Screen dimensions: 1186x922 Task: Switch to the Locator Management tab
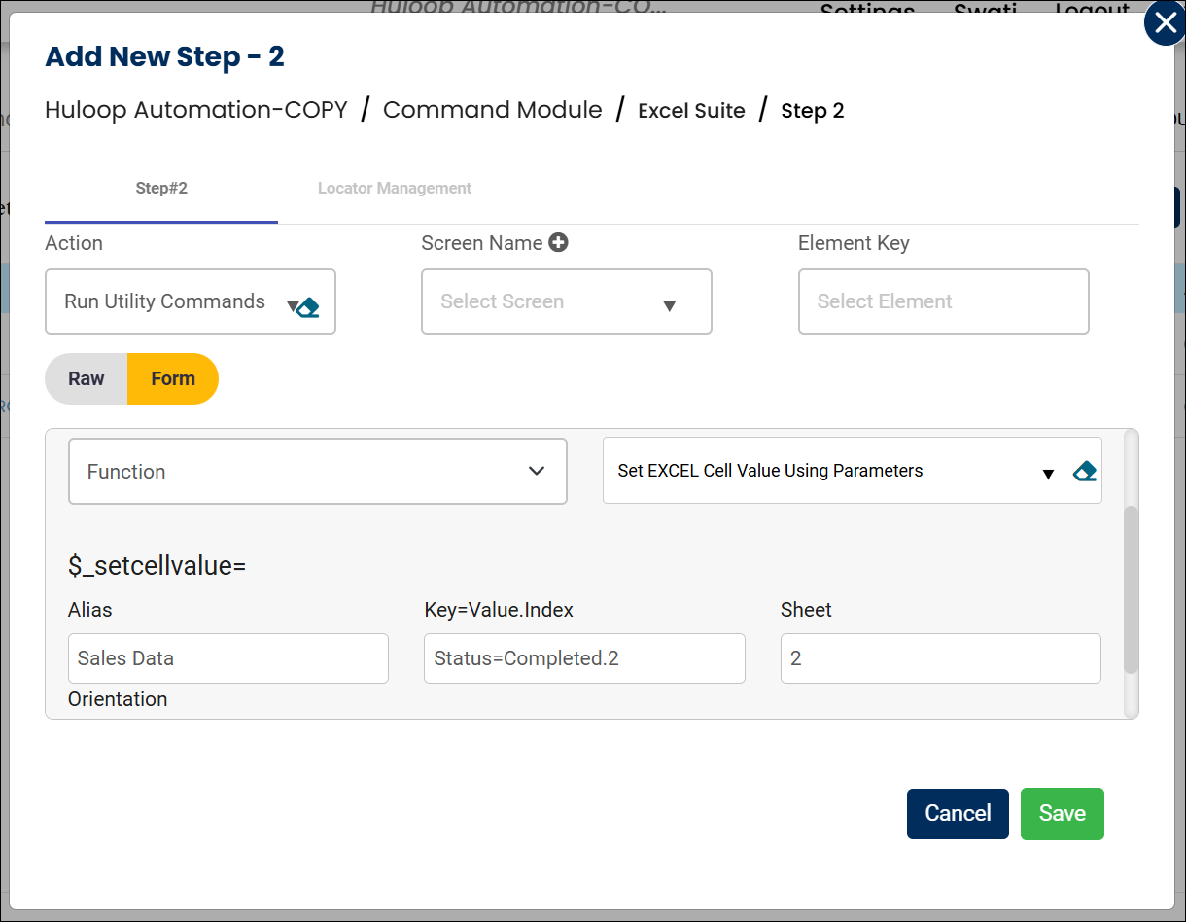(395, 189)
